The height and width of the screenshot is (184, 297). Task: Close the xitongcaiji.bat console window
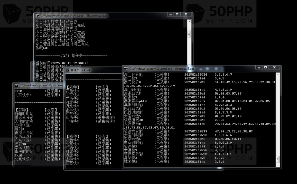[x=274, y=67]
